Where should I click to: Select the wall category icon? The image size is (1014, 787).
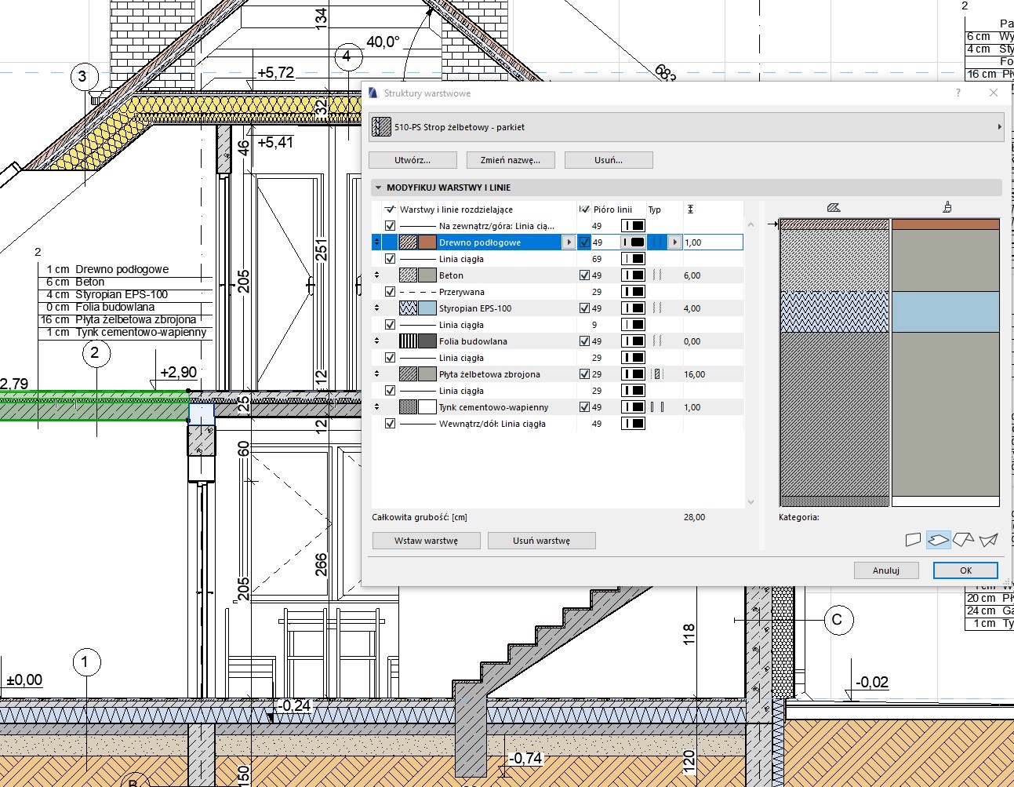913,540
